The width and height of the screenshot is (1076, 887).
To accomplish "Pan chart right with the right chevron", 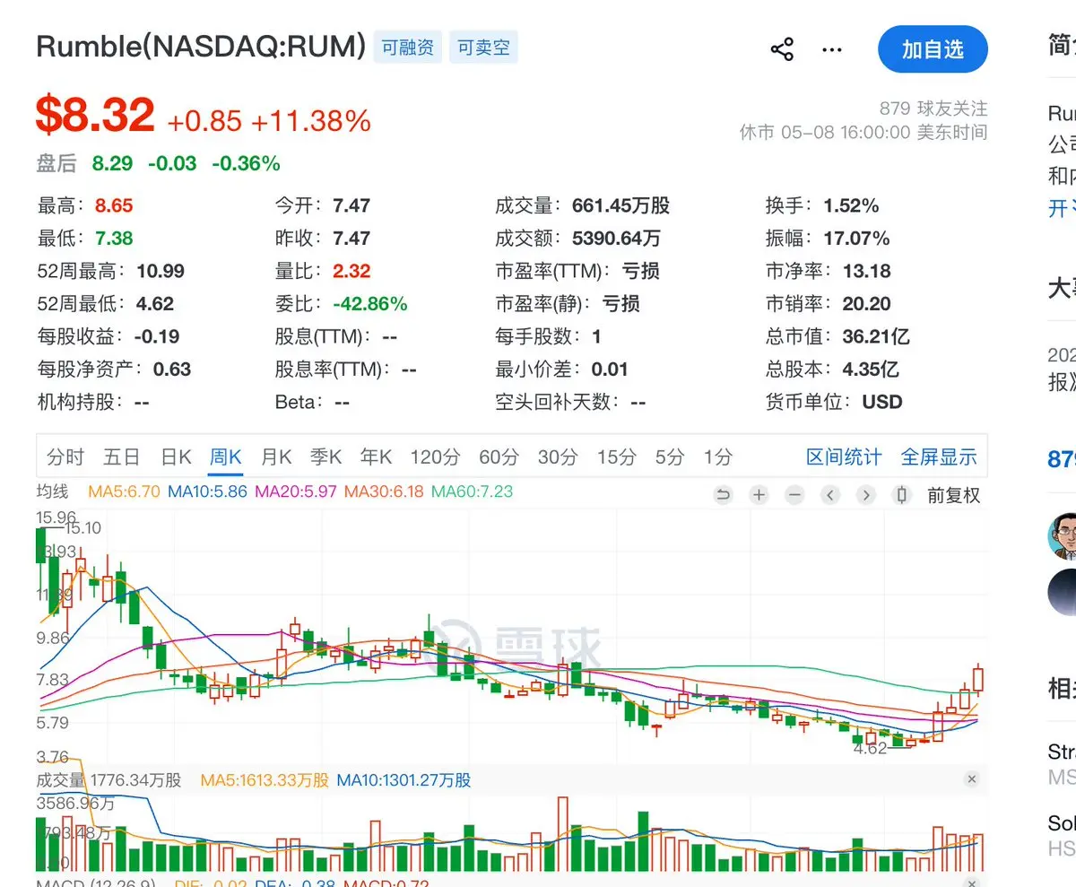I will (x=865, y=495).
